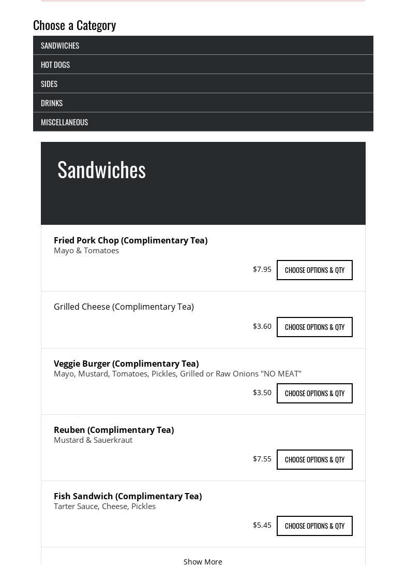Screen dimensions: 406x565
Task: Click the Mustard & Sauerkraut description
Action: tap(93, 440)
